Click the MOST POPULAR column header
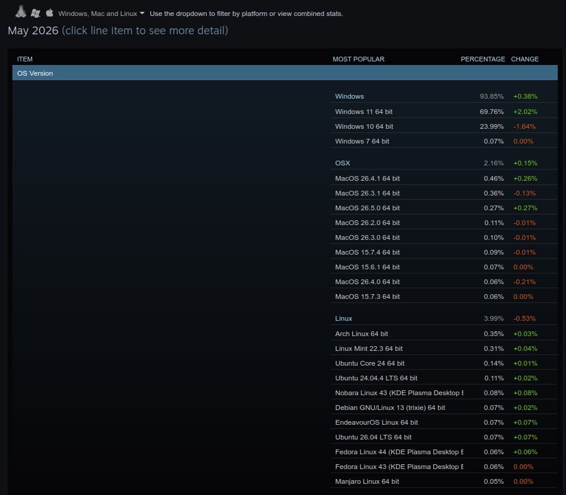The width and height of the screenshot is (566, 495). tap(358, 59)
